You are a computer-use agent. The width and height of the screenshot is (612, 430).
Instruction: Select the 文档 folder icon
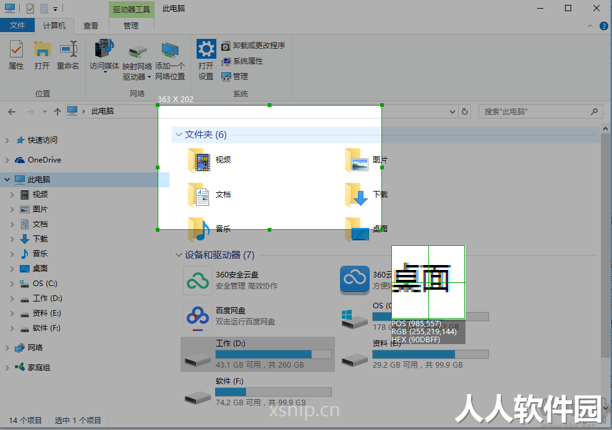coord(200,195)
